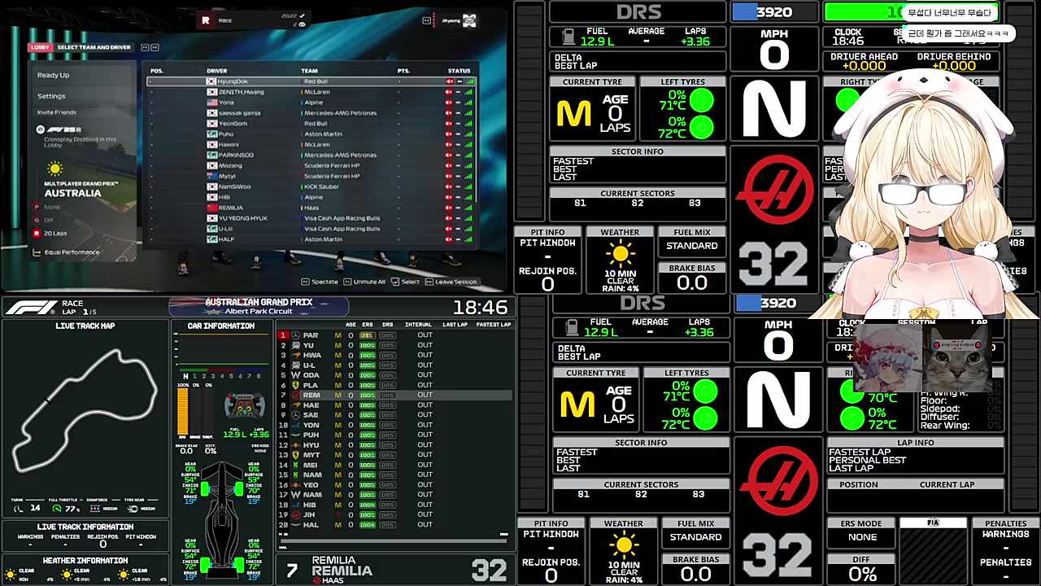Screen dimensions: 1041x586
Task: Click the F1 logo in the race header
Action: [31, 308]
